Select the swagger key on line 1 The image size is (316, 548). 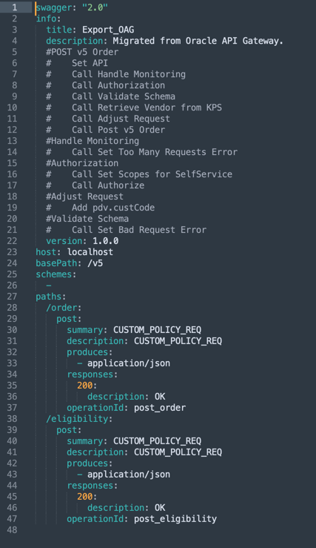pyautogui.click(x=52, y=7)
